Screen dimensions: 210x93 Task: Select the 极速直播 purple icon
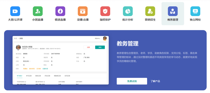(x=60, y=11)
